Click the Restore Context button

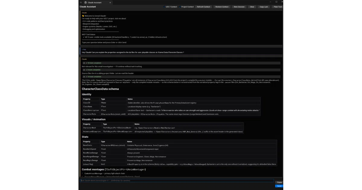point(222,7)
